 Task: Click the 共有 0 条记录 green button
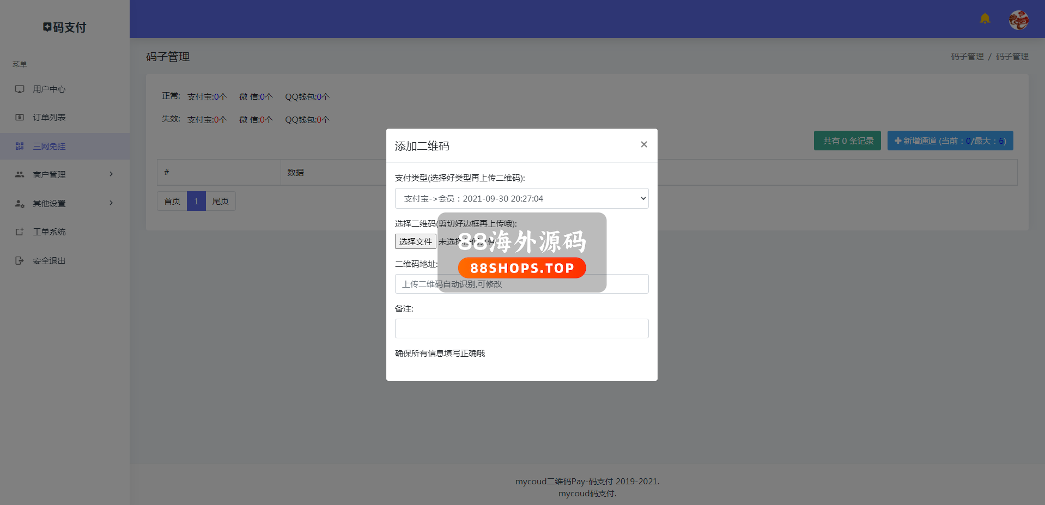pyautogui.click(x=847, y=141)
